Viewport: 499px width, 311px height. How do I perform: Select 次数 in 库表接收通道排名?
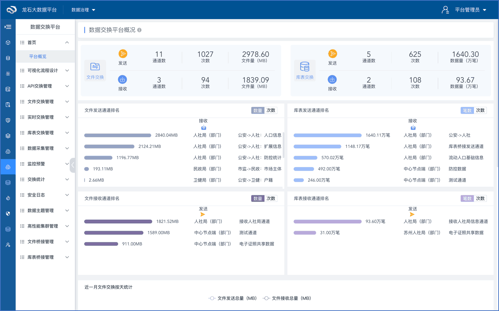(x=480, y=199)
